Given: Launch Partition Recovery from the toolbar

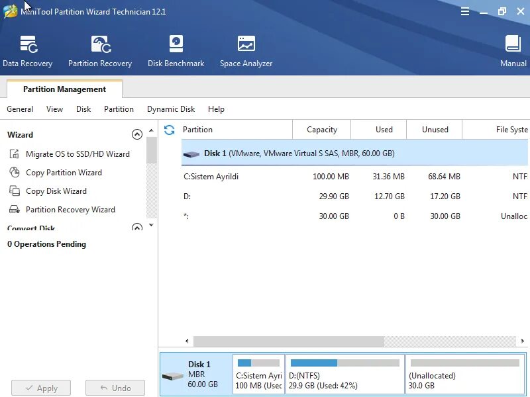Looking at the screenshot, I should [x=100, y=52].
